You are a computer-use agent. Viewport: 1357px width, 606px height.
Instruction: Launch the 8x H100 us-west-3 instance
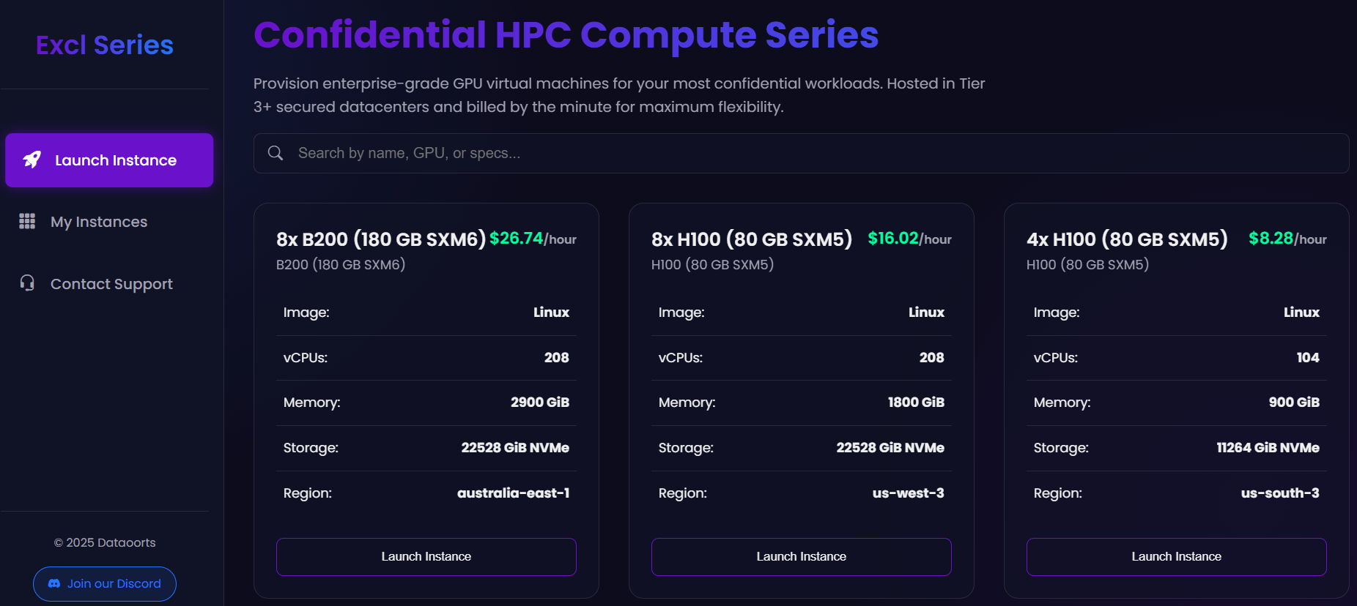pyautogui.click(x=801, y=557)
